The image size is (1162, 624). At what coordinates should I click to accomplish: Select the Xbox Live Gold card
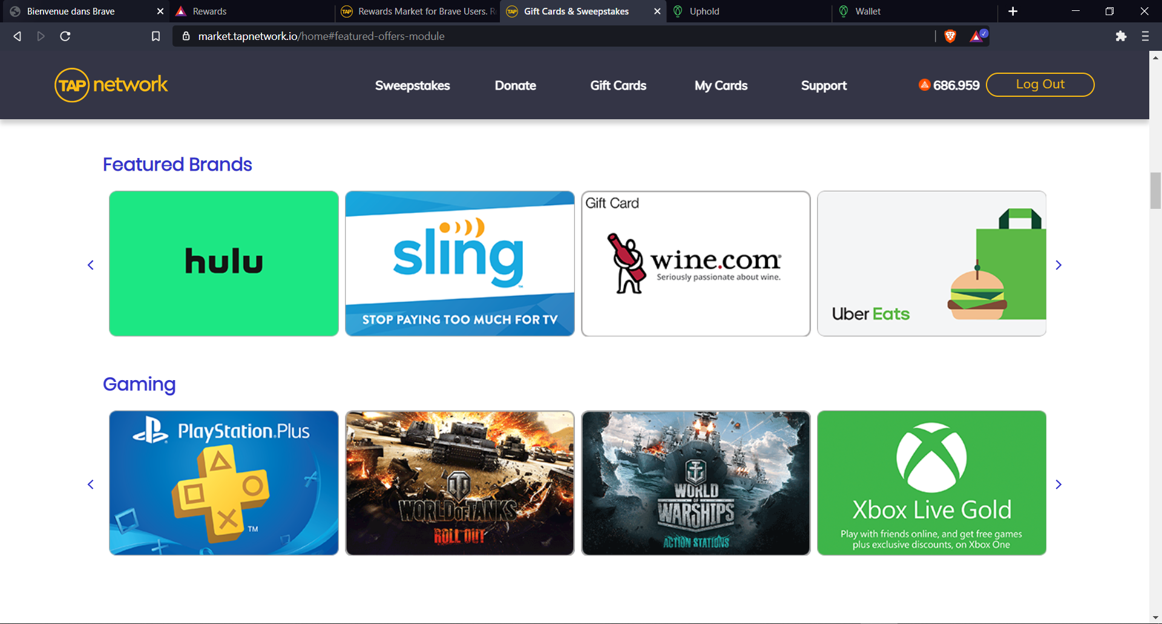tap(932, 483)
